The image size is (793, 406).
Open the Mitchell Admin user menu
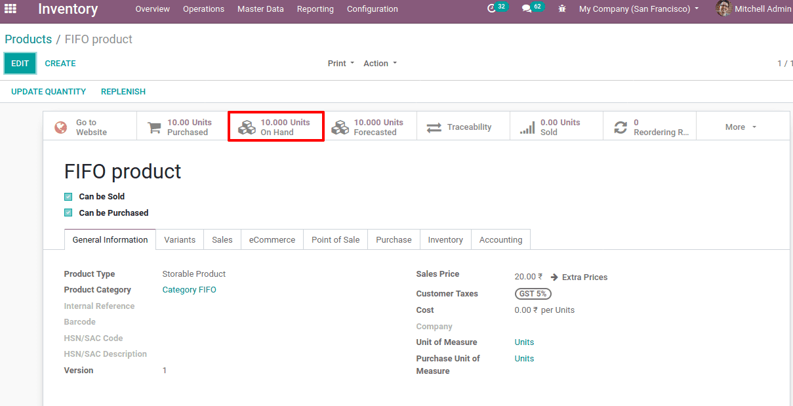point(754,9)
